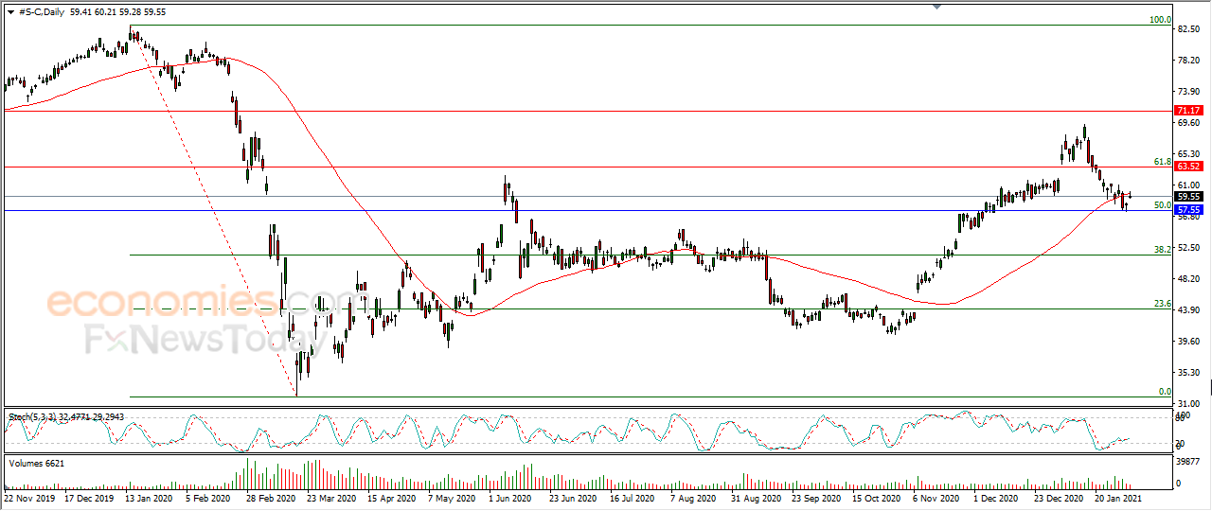This screenshot has height=511, width=1212.
Task: Click the black 59.55 current price label
Action: point(1188,197)
